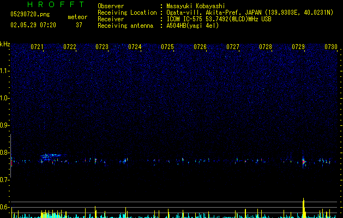Click the 0.8 kHz axis label

pyautogui.click(x=4, y=153)
